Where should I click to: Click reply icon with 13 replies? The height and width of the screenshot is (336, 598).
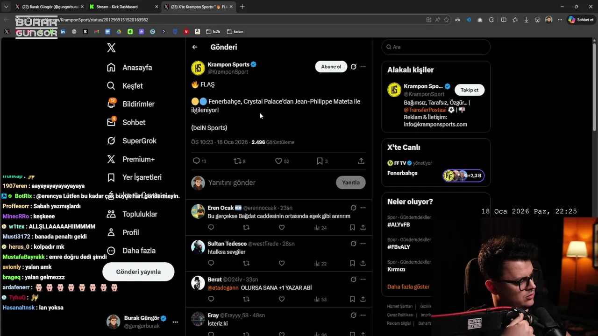(196, 161)
